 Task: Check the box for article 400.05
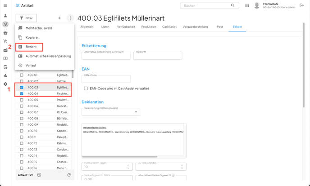(22, 100)
